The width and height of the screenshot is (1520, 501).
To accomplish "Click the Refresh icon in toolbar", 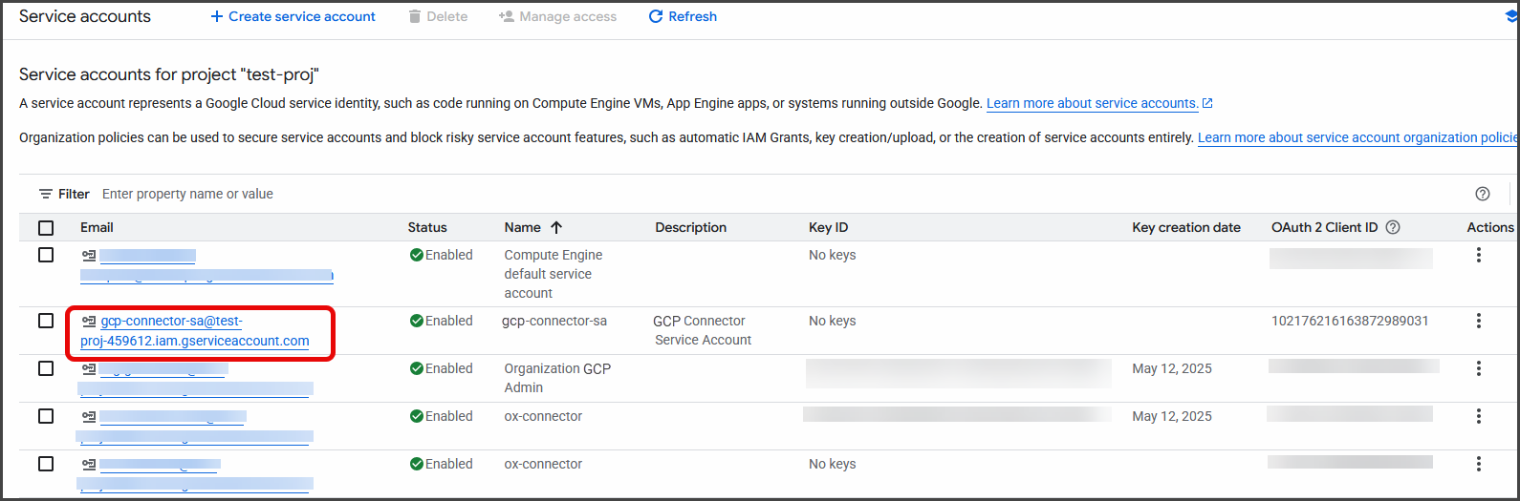I will (656, 16).
